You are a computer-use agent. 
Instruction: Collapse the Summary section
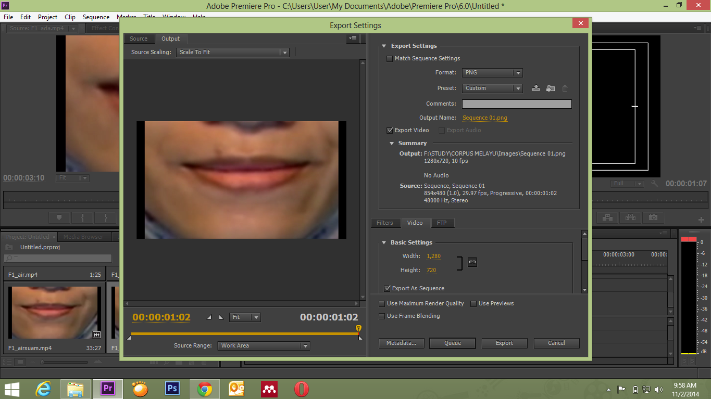[391, 144]
